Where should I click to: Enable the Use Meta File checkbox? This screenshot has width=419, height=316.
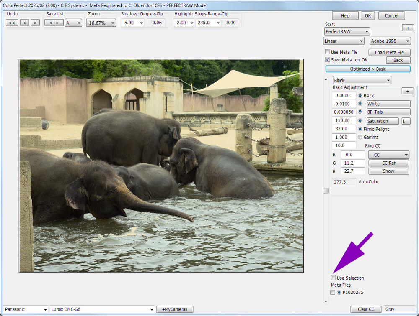coord(328,52)
